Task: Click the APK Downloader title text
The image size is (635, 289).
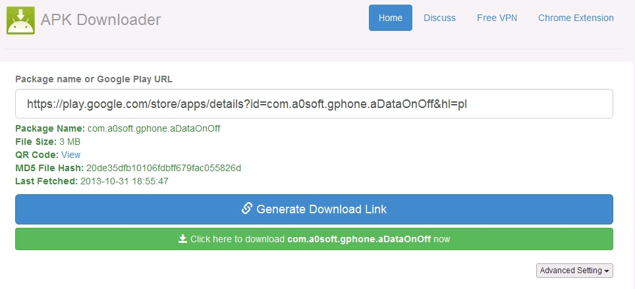Action: 101,20
